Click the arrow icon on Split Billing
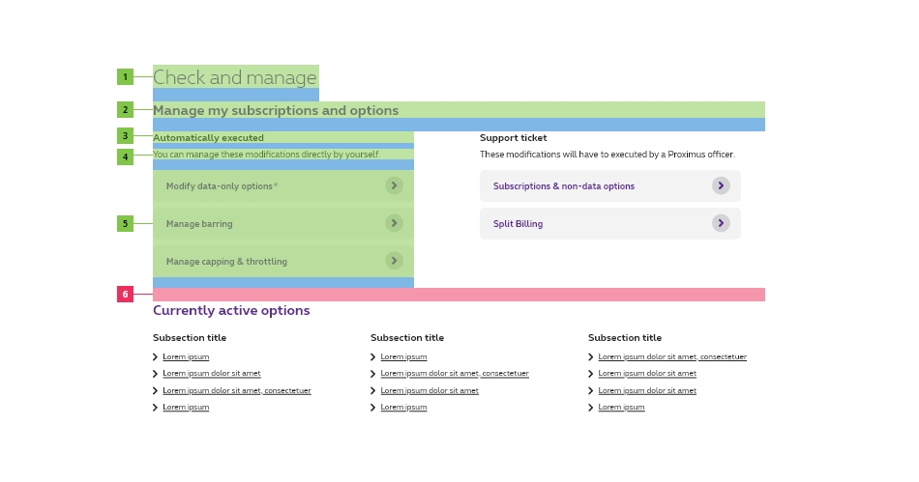The image size is (919, 482). (x=721, y=223)
